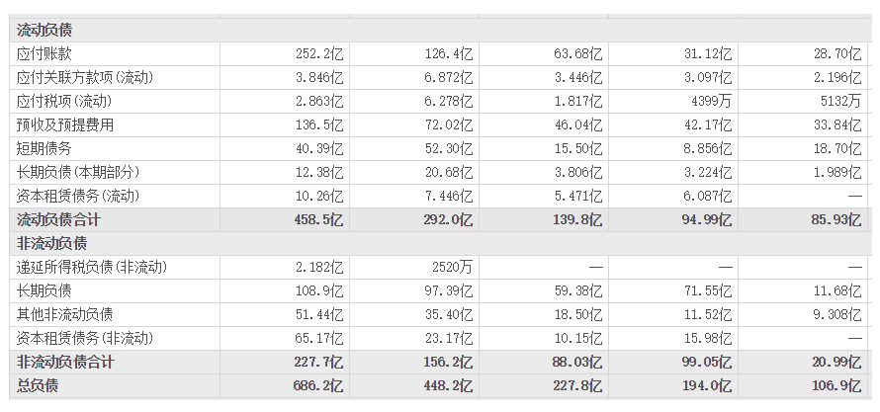Select the 458.5亿 current liabilities total
880x412 pixels.
point(318,219)
